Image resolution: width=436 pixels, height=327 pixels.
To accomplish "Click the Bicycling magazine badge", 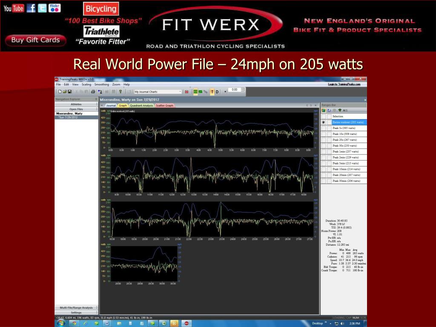I will 101,9.
